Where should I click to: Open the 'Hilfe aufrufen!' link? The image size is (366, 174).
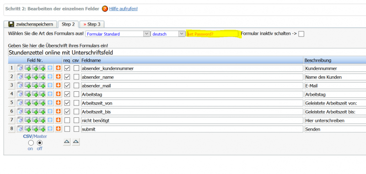pos(123,9)
